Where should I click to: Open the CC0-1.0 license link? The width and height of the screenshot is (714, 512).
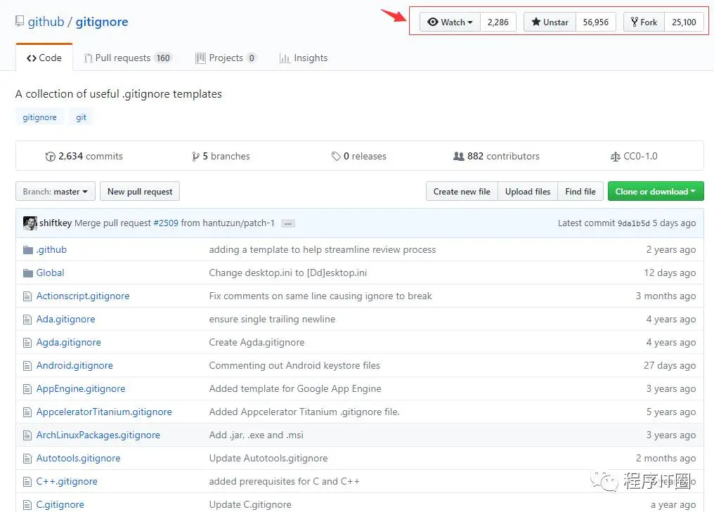tap(634, 156)
